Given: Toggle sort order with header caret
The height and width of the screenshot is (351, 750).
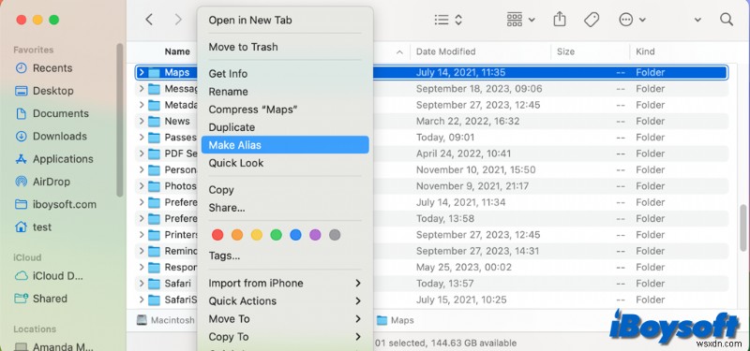Looking at the screenshot, I should [400, 52].
